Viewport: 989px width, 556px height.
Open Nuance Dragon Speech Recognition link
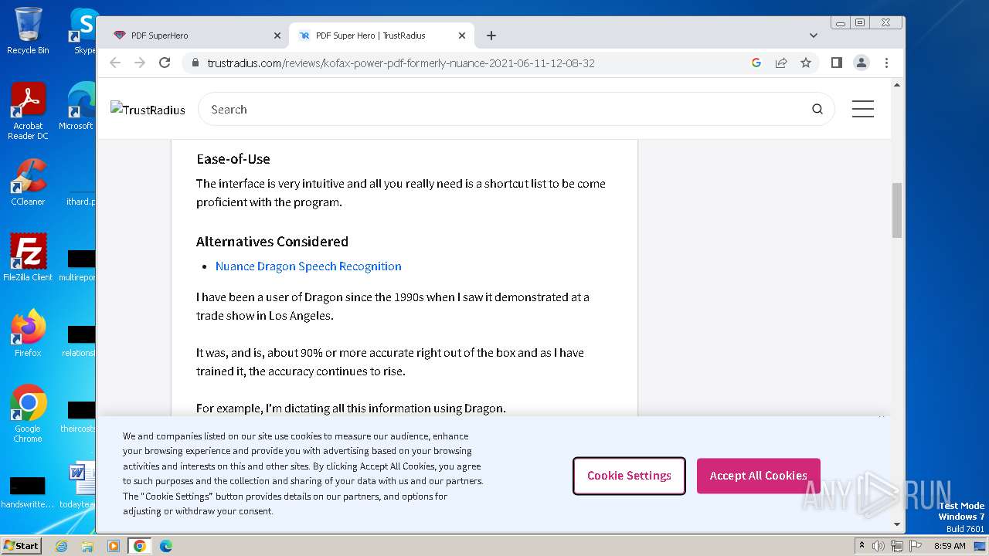pyautogui.click(x=308, y=266)
